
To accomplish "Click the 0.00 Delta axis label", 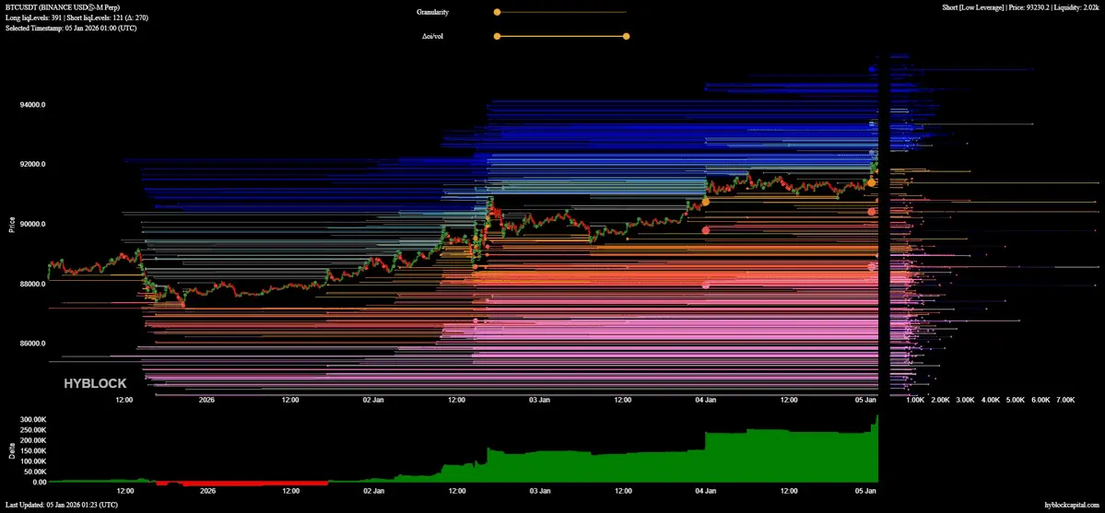I will tap(40, 483).
